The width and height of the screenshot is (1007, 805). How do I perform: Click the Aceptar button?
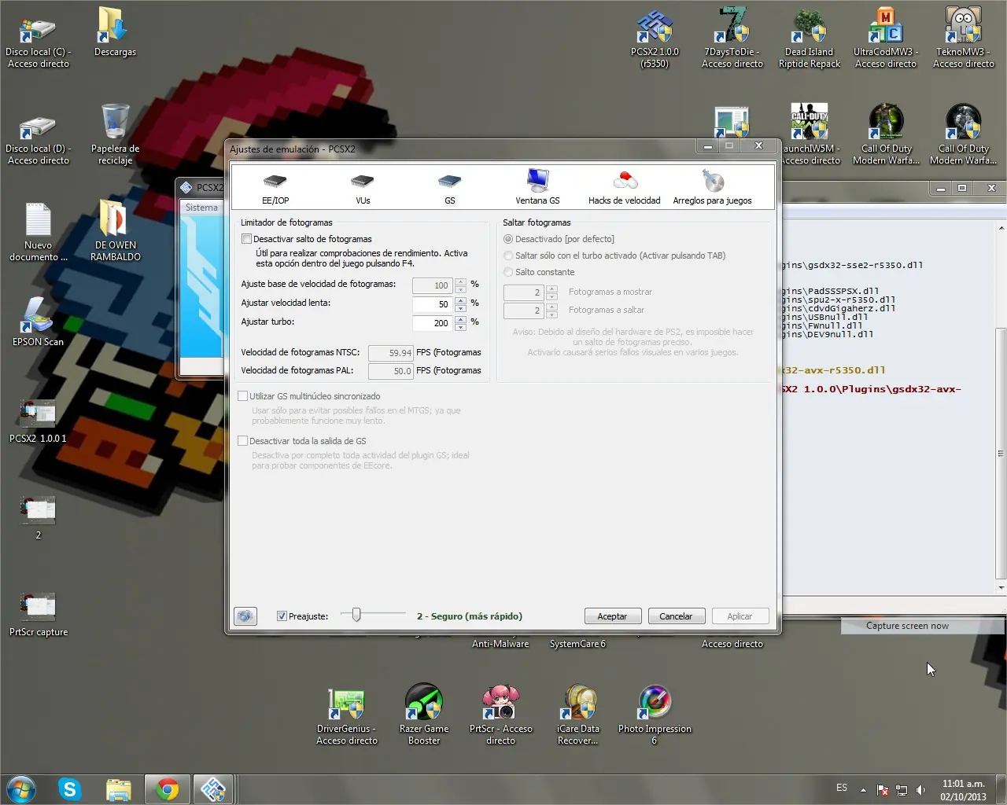[612, 616]
